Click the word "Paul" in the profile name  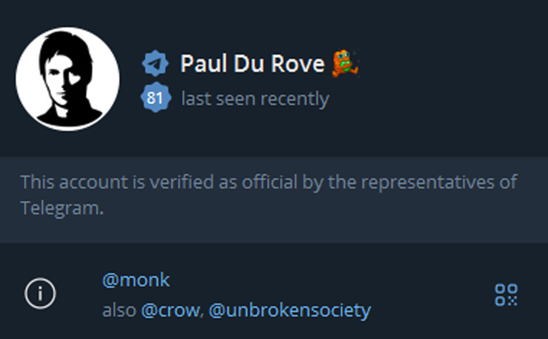coord(202,64)
